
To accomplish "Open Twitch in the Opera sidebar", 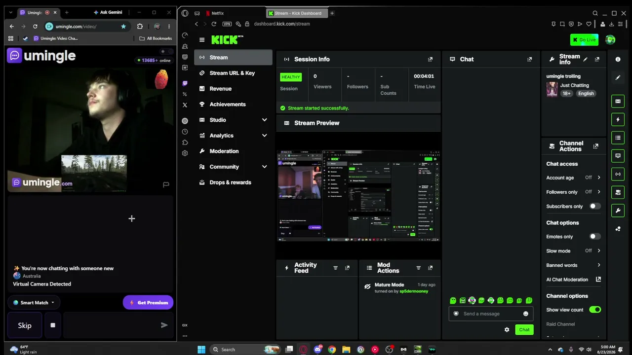I will 185,83.
